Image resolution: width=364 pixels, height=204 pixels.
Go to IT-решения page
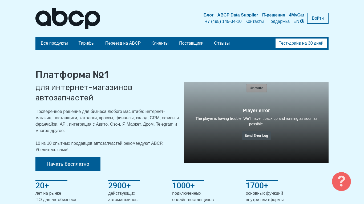(273, 15)
